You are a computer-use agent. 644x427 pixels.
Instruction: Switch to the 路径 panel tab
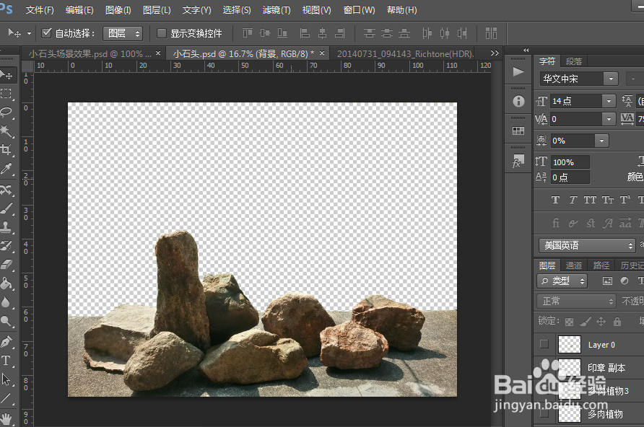601,265
